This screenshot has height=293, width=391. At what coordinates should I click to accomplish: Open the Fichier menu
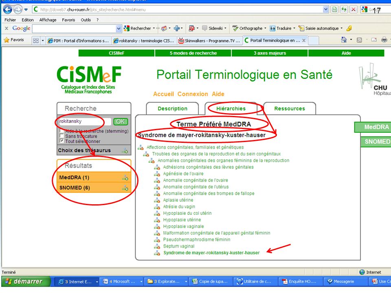[10, 20]
